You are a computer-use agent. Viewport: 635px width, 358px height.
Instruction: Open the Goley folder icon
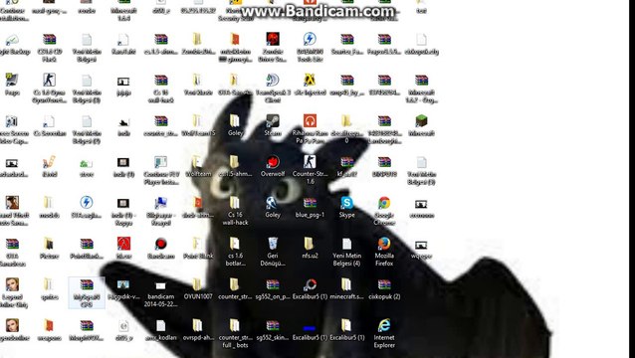pos(235,125)
